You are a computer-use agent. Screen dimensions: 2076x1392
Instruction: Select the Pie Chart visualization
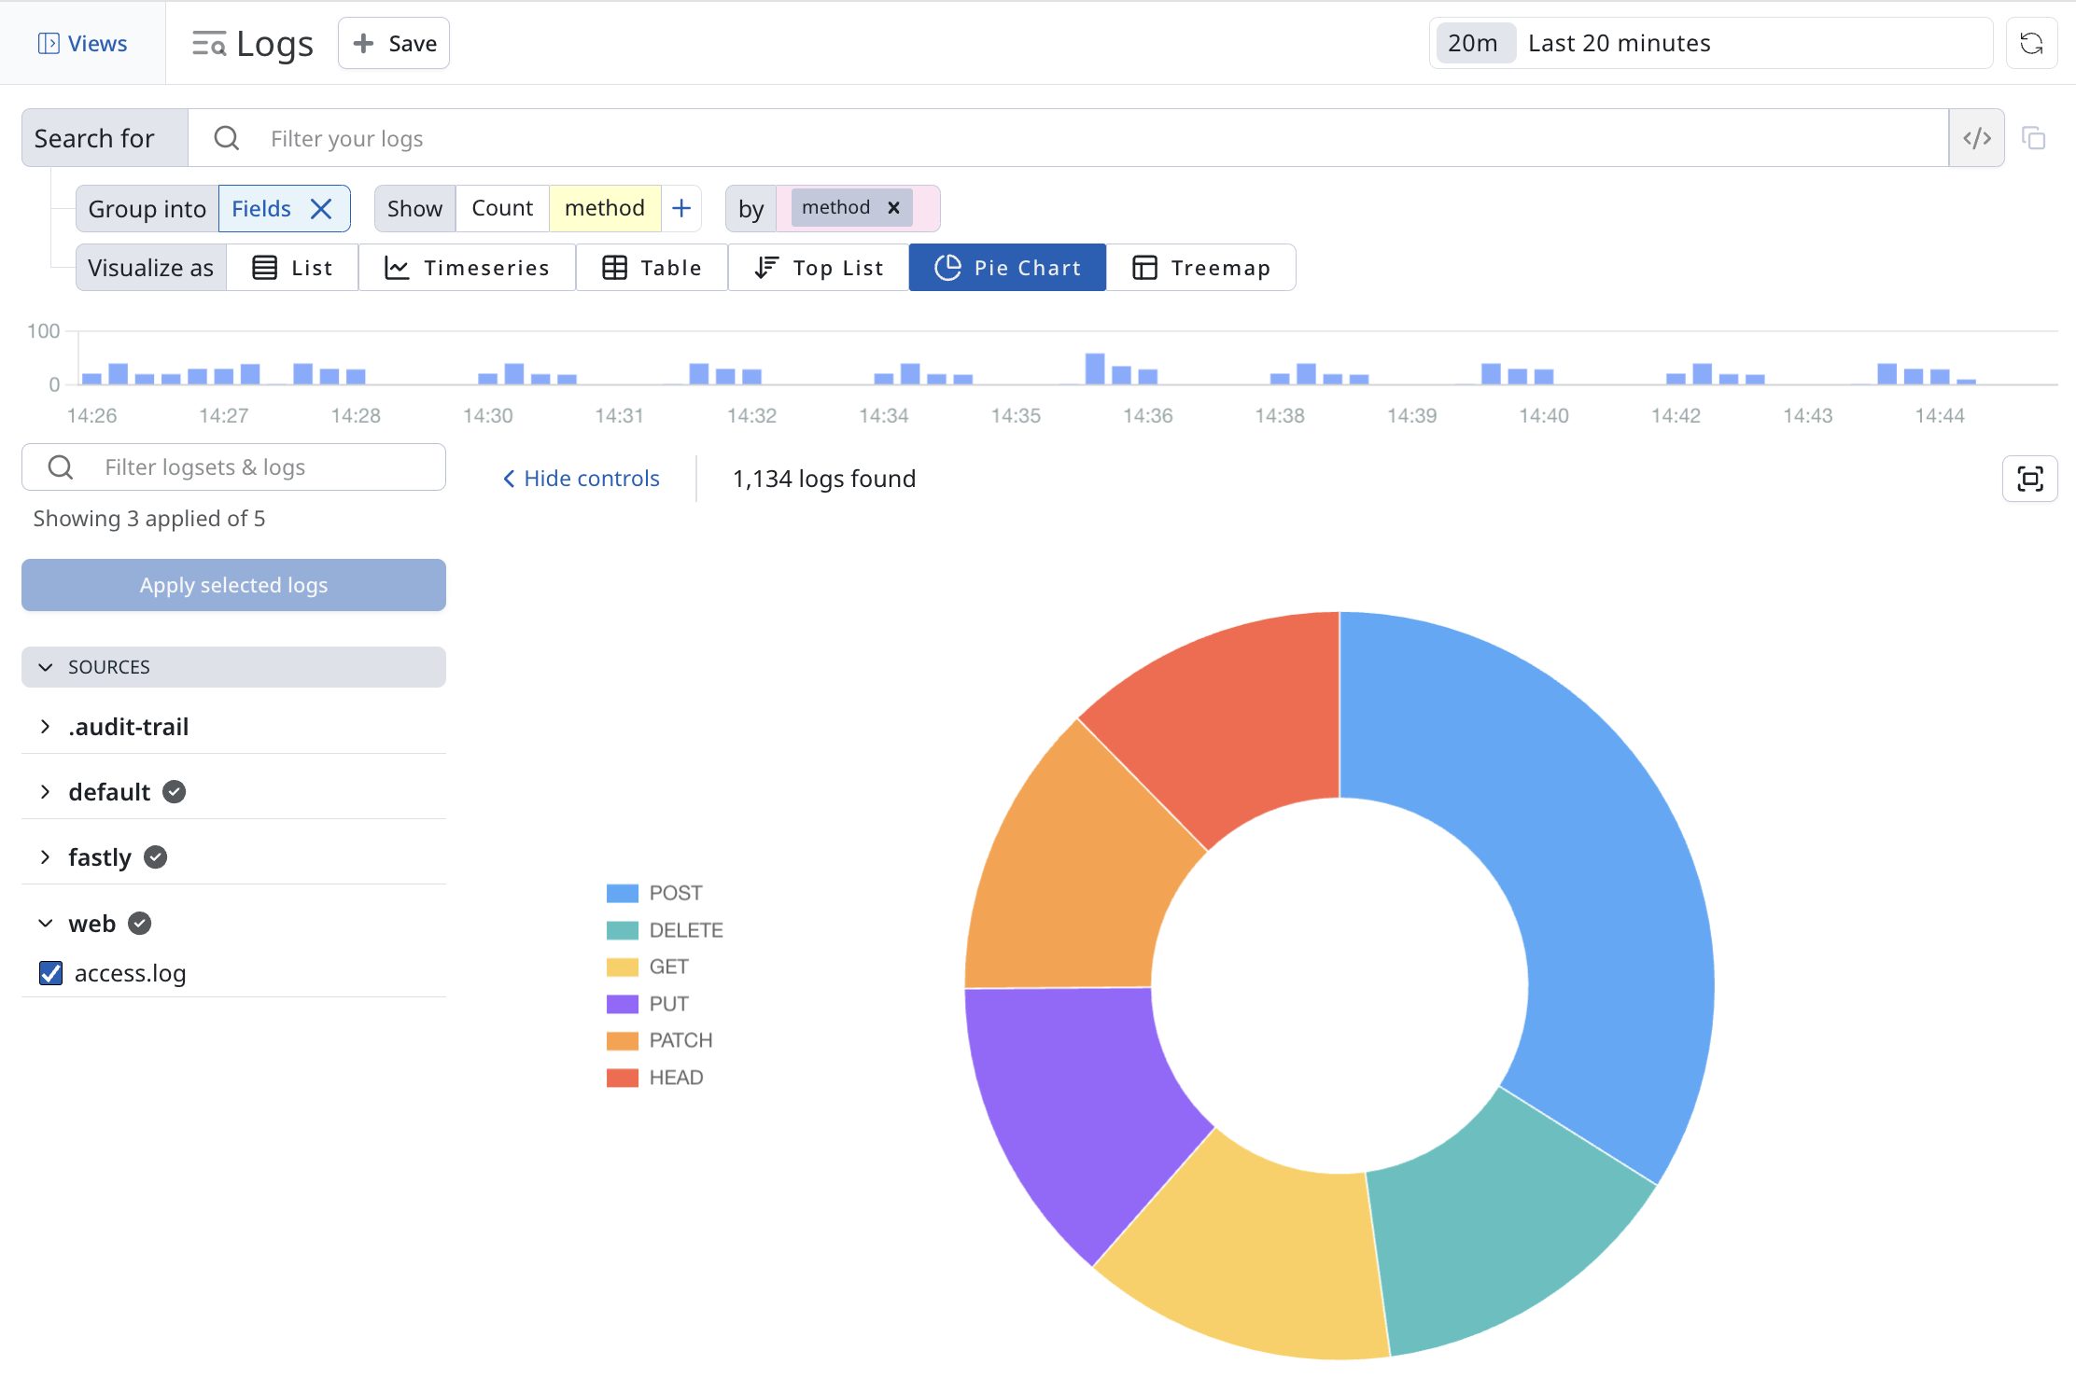click(1007, 268)
